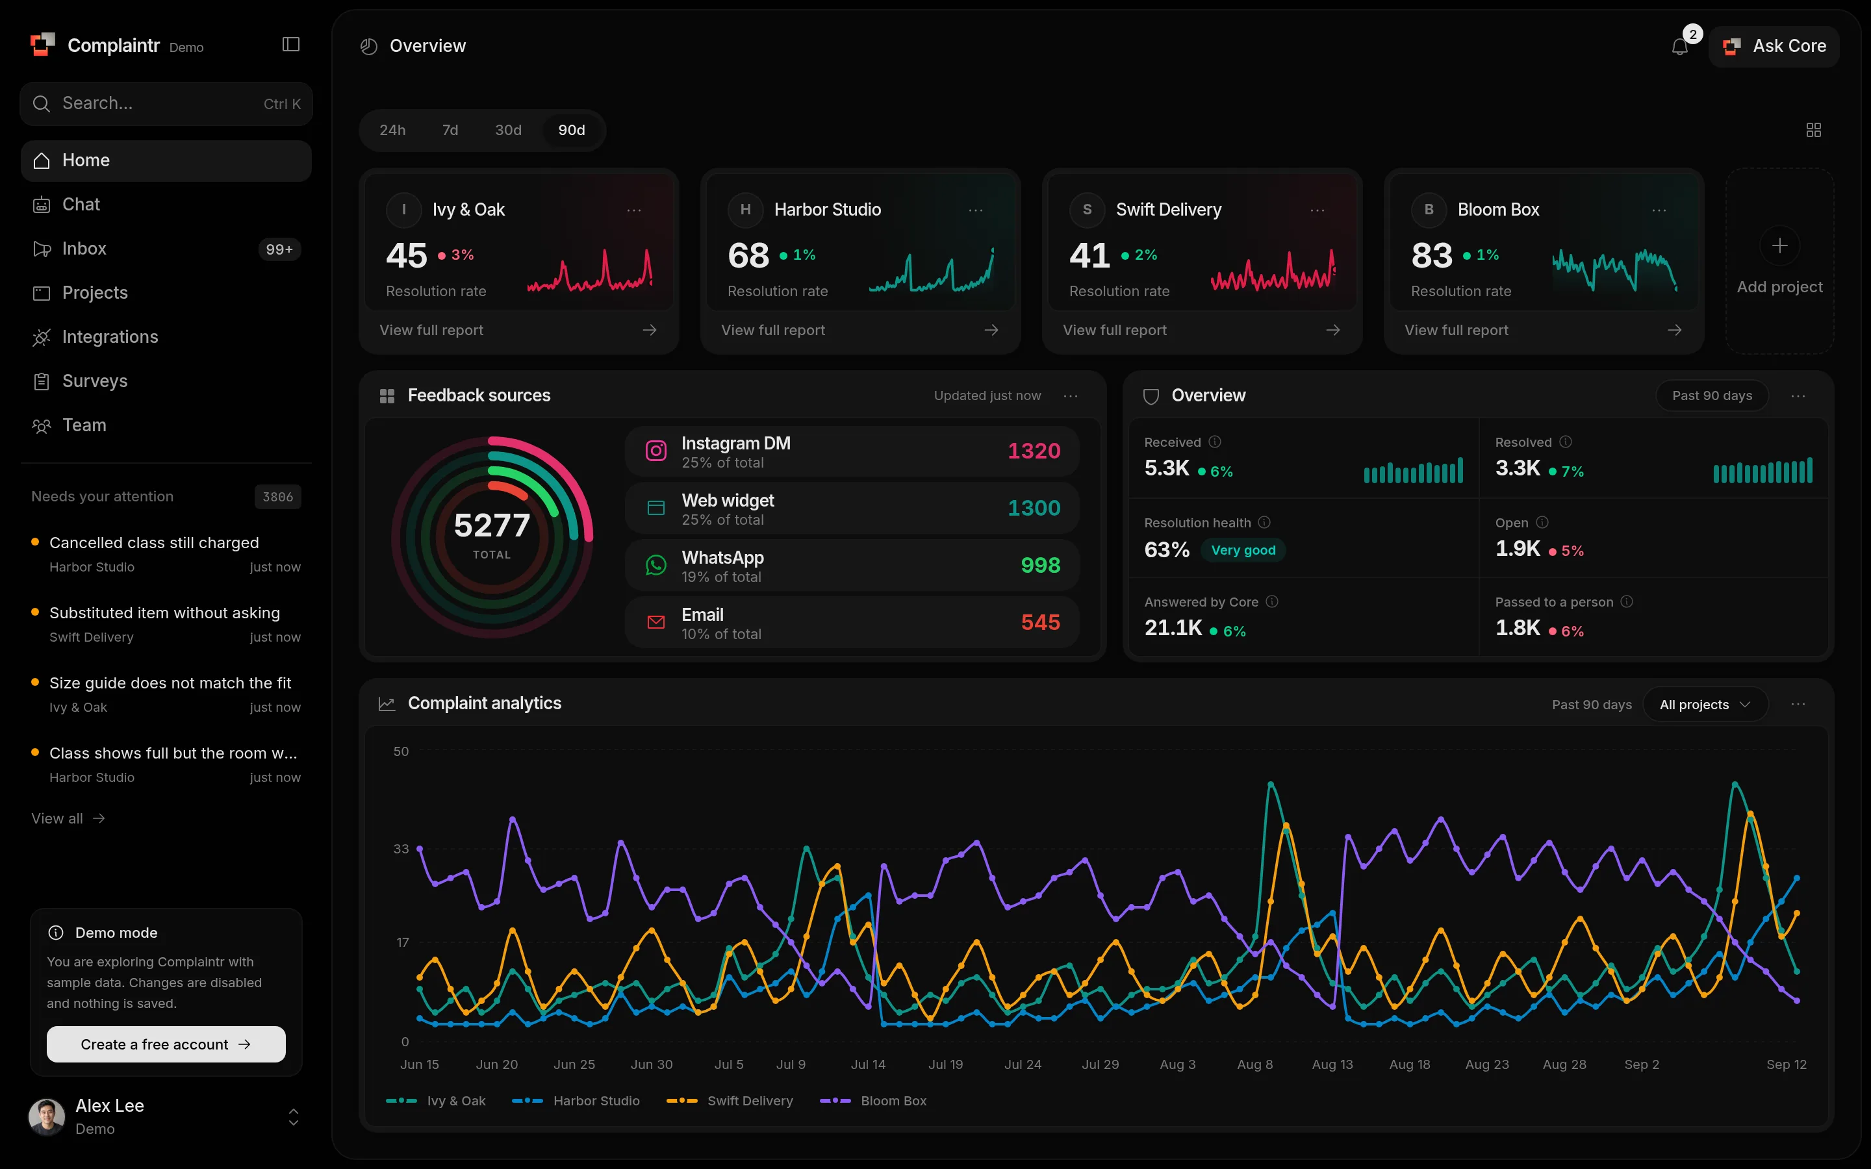Focus the Search field
Image resolution: width=1871 pixels, height=1169 pixels.
point(166,104)
